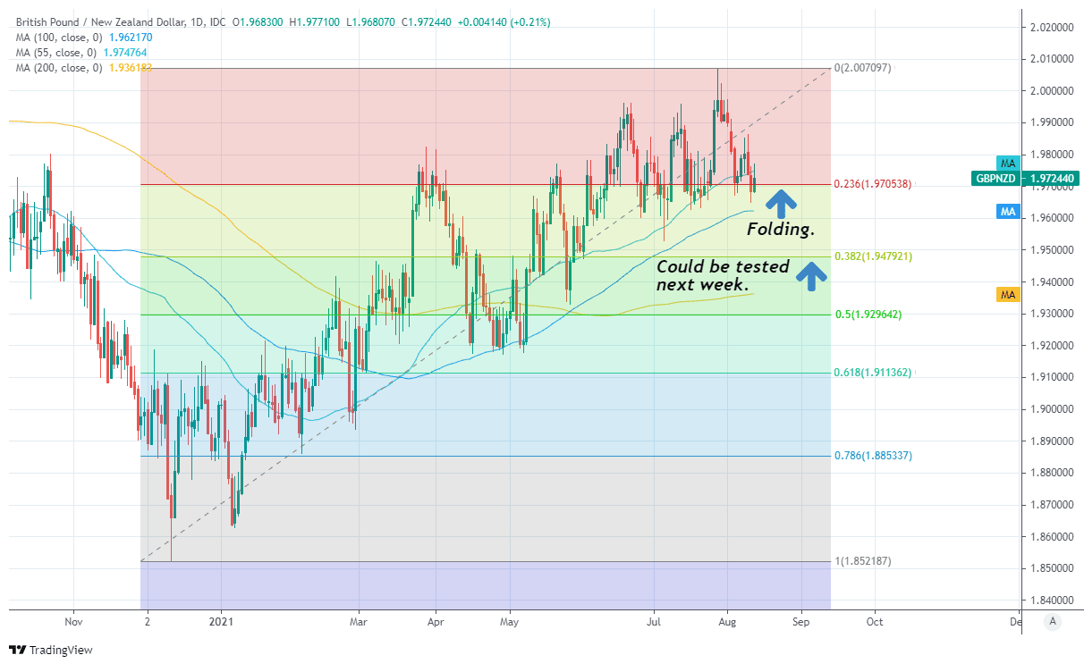Select the 'Could be tested next week.' note

point(723,276)
